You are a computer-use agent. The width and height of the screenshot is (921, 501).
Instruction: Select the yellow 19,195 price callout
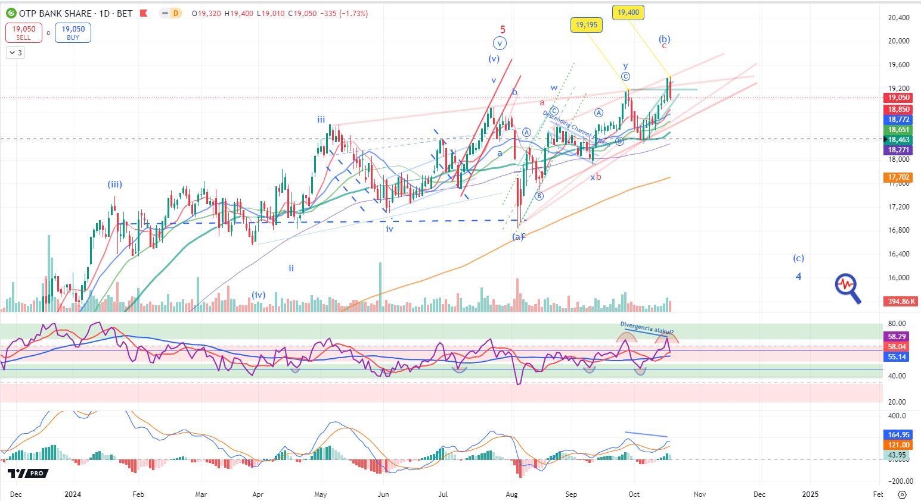point(586,24)
